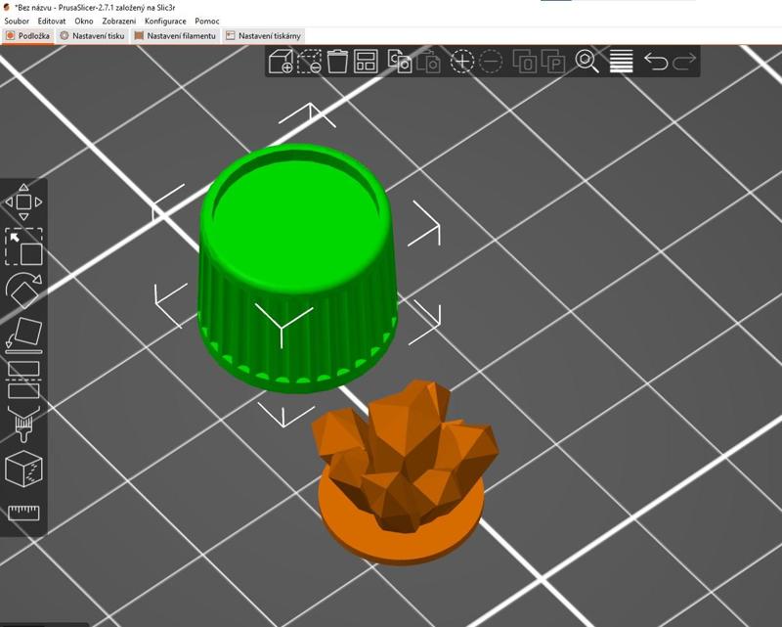Click the Delete selected object icon
The width and height of the screenshot is (782, 627).
(309, 62)
